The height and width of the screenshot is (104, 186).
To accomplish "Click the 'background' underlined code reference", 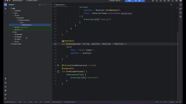I will pyautogui.click(x=126, y=13).
